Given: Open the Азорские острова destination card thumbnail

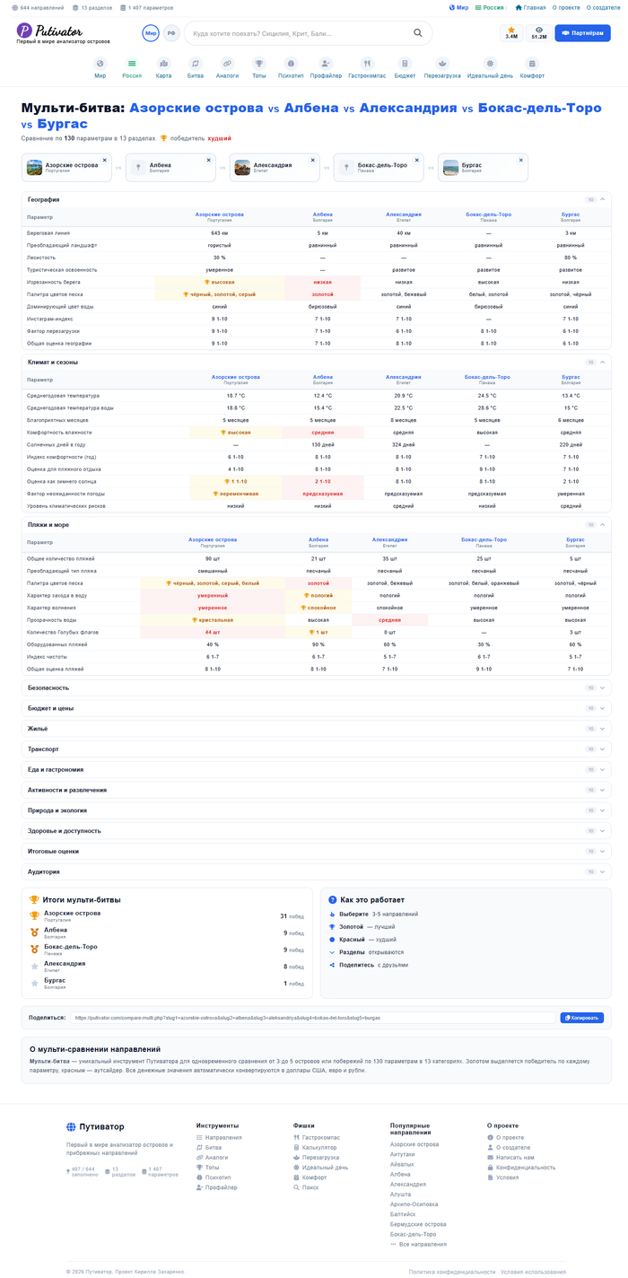Looking at the screenshot, I should [x=34, y=168].
